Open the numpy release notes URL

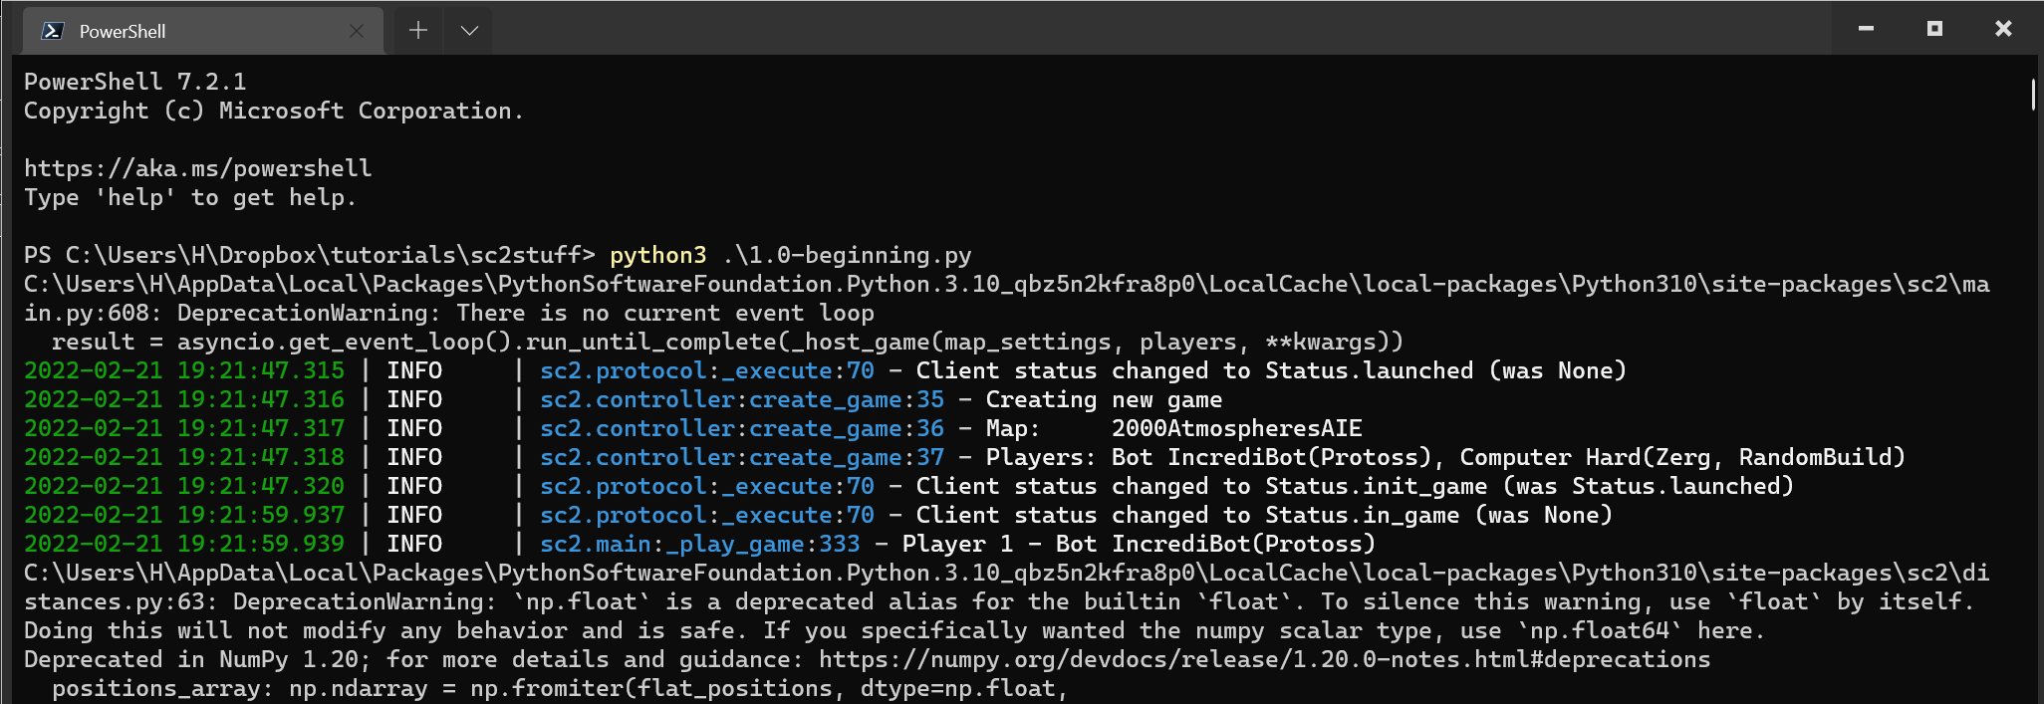click(x=1263, y=659)
